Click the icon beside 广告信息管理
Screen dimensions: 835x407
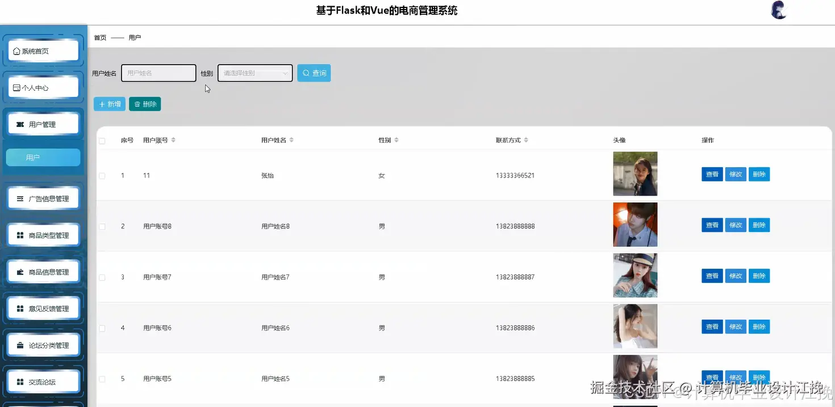[x=20, y=199]
